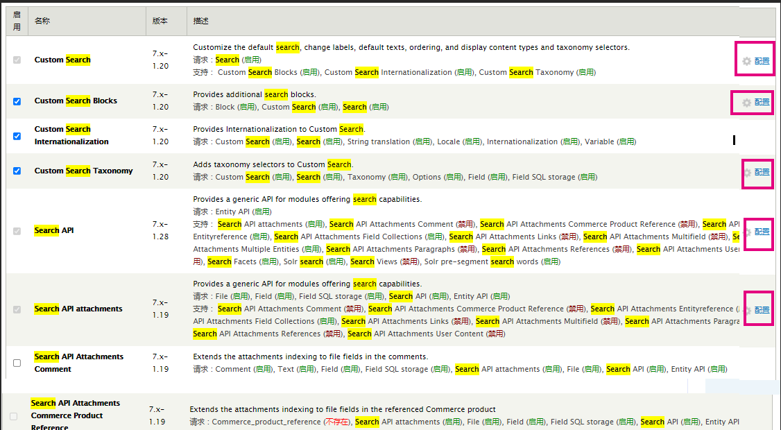Enable the Search API Attachments Comment checkbox
781x430 pixels.
point(17,363)
